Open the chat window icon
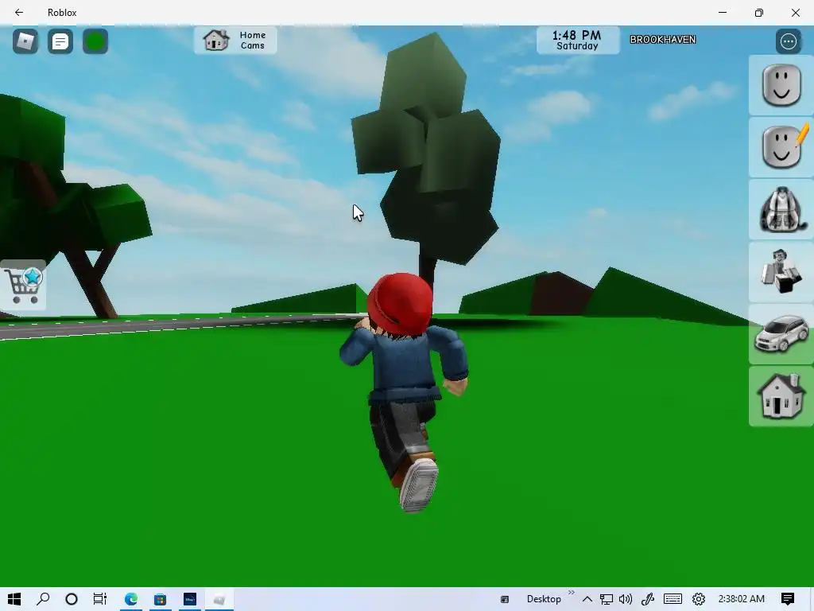Viewport: 814px width, 611px height. (x=60, y=41)
